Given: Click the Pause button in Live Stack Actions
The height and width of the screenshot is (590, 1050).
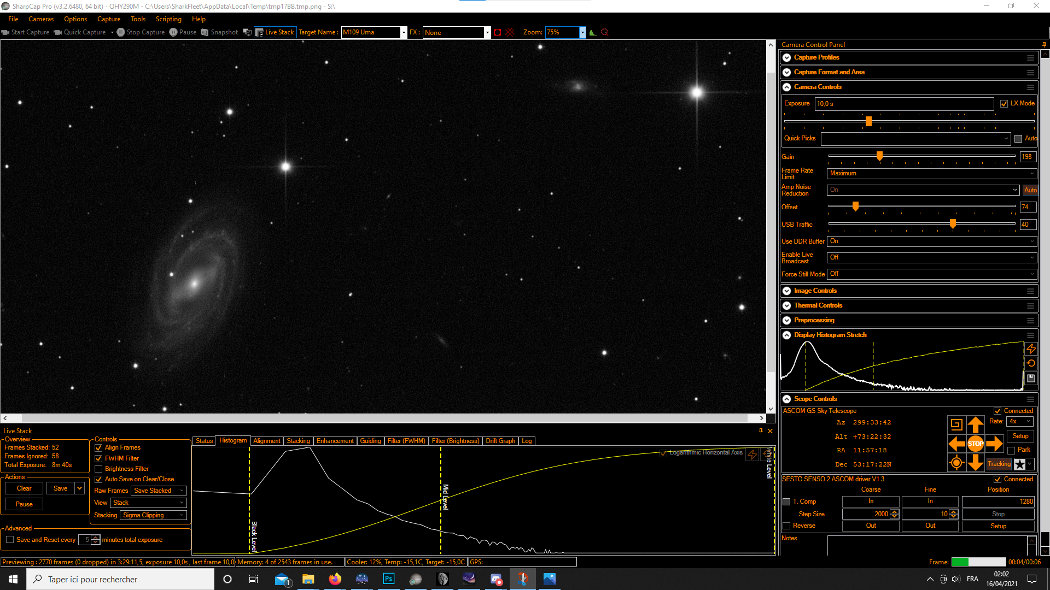Looking at the screenshot, I should (x=24, y=504).
